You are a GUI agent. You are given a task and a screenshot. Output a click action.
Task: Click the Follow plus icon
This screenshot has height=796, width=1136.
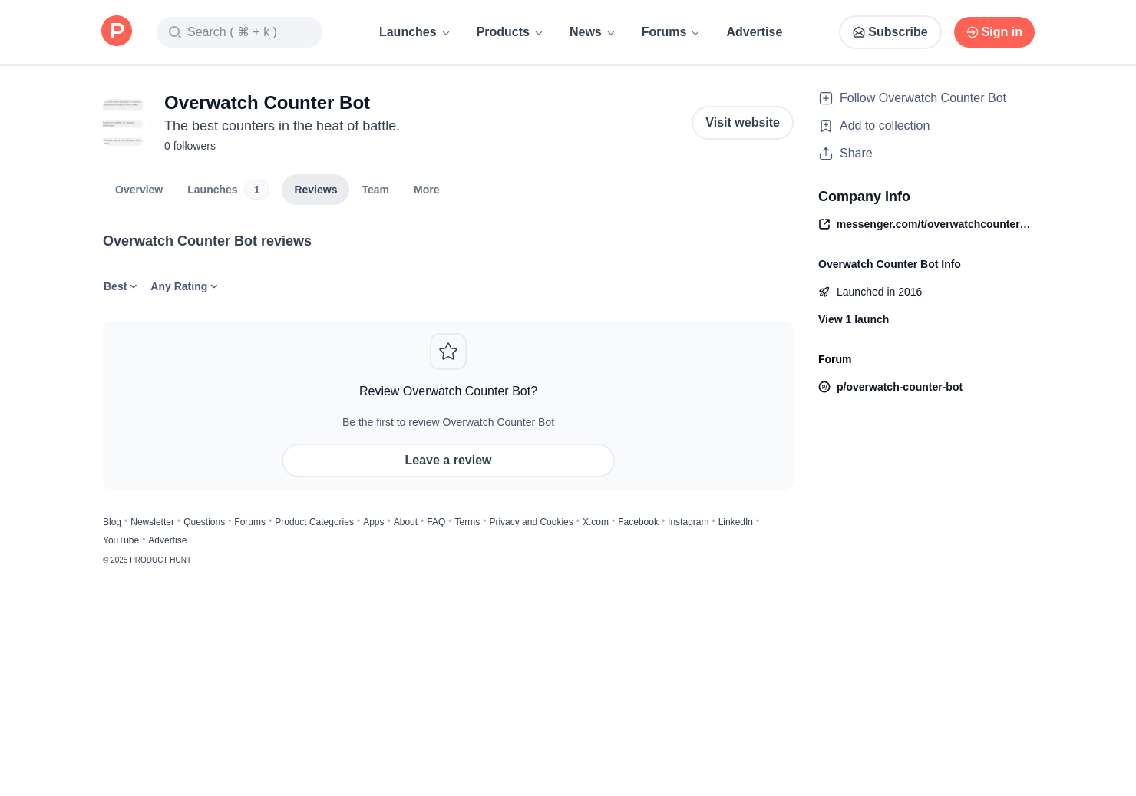pyautogui.click(x=826, y=98)
